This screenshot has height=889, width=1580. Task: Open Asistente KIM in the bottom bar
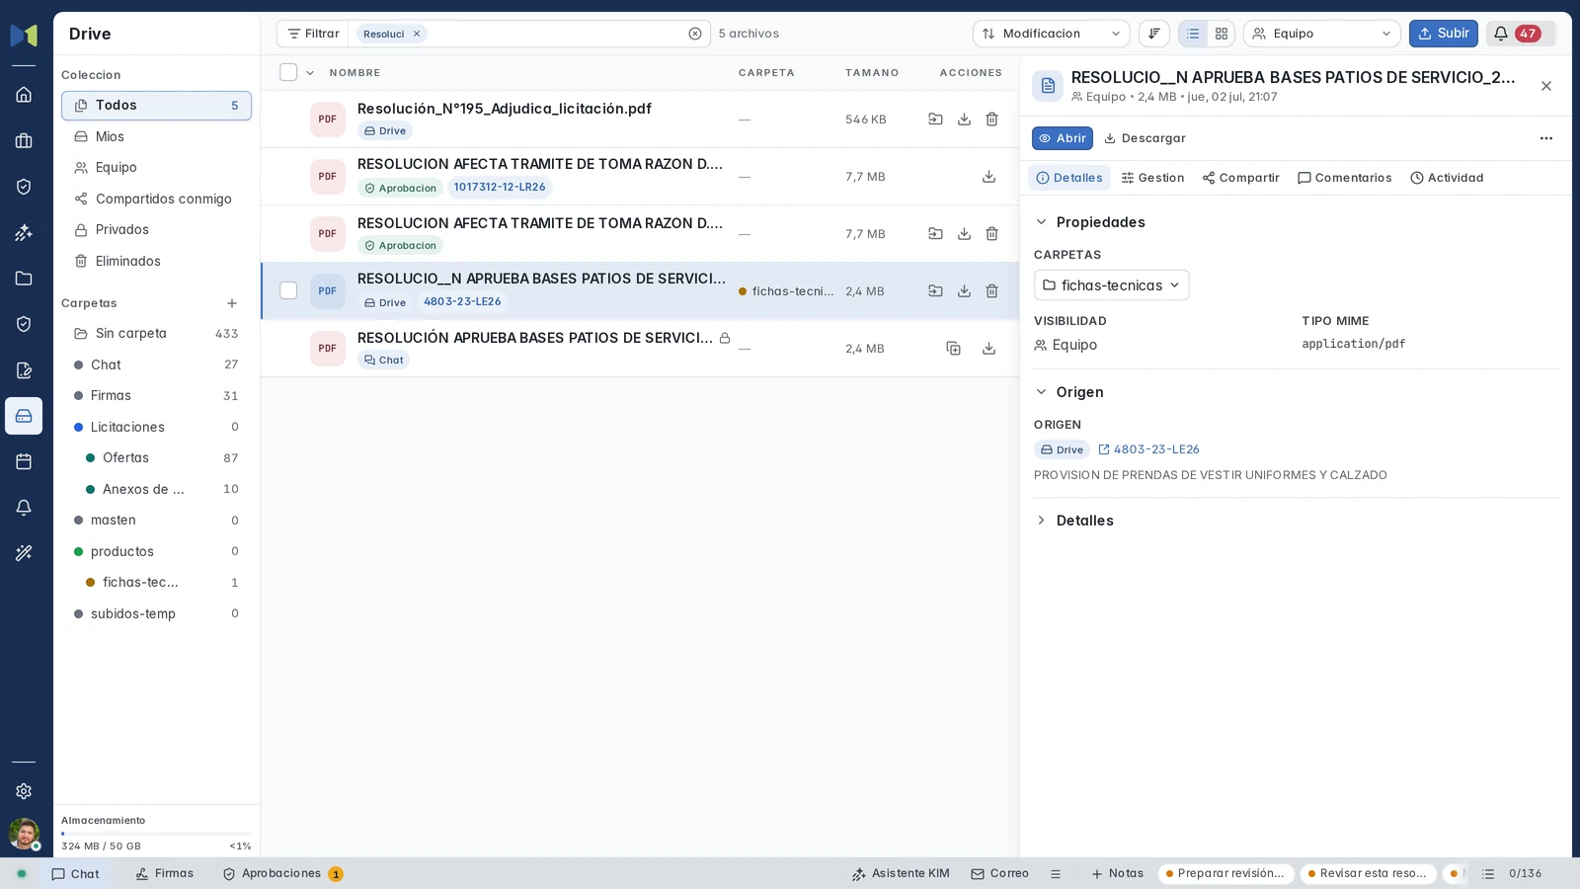click(x=900, y=874)
